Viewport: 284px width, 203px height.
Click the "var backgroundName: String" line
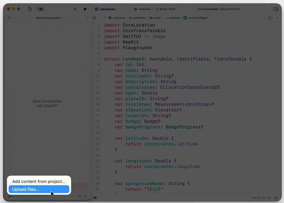click(152, 184)
